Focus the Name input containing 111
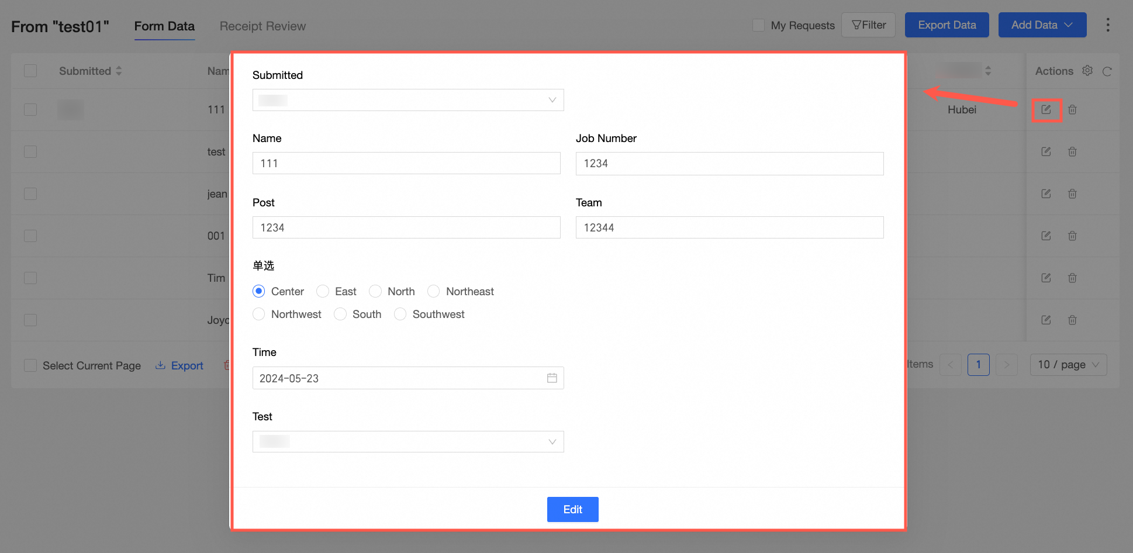The height and width of the screenshot is (553, 1133). point(406,163)
